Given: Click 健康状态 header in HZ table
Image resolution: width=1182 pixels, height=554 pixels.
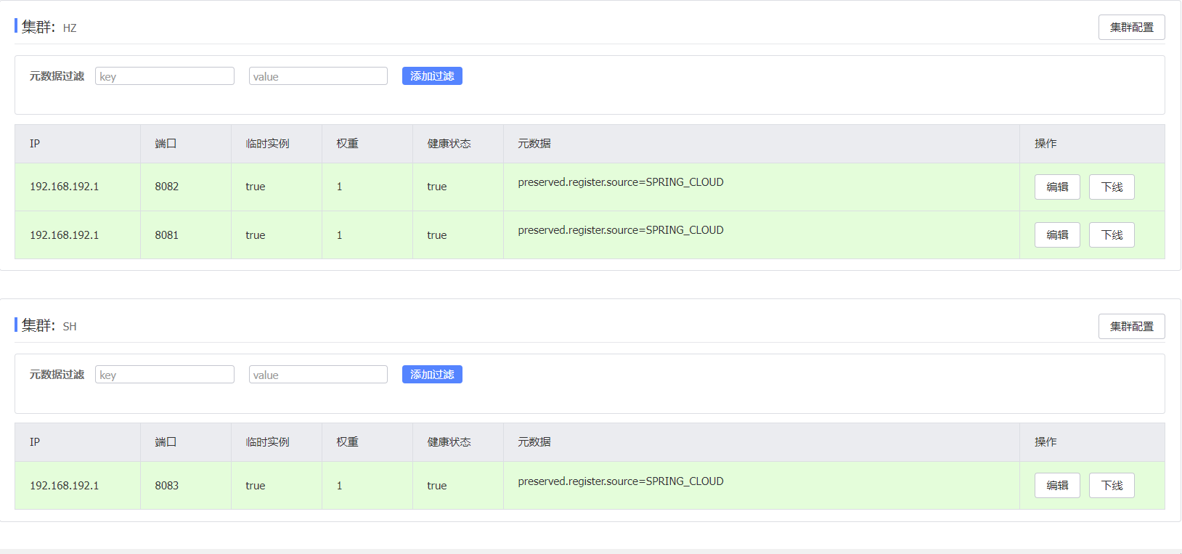Looking at the screenshot, I should pyautogui.click(x=449, y=144).
